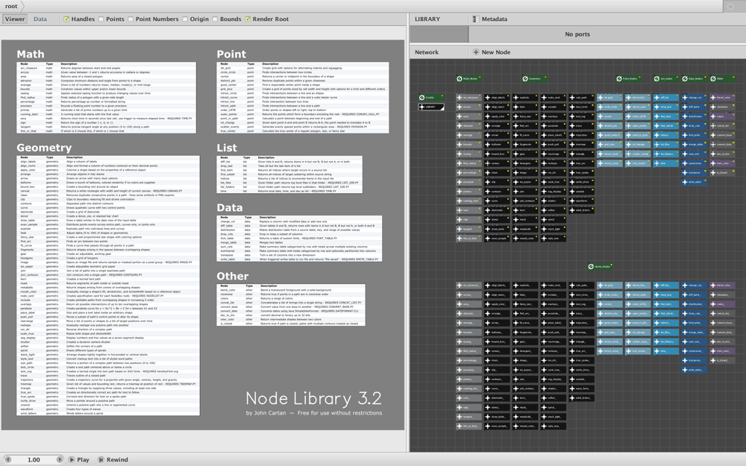The height and width of the screenshot is (466, 746).
Task: Select the Math_Nodes comment node
Action: coord(468,78)
